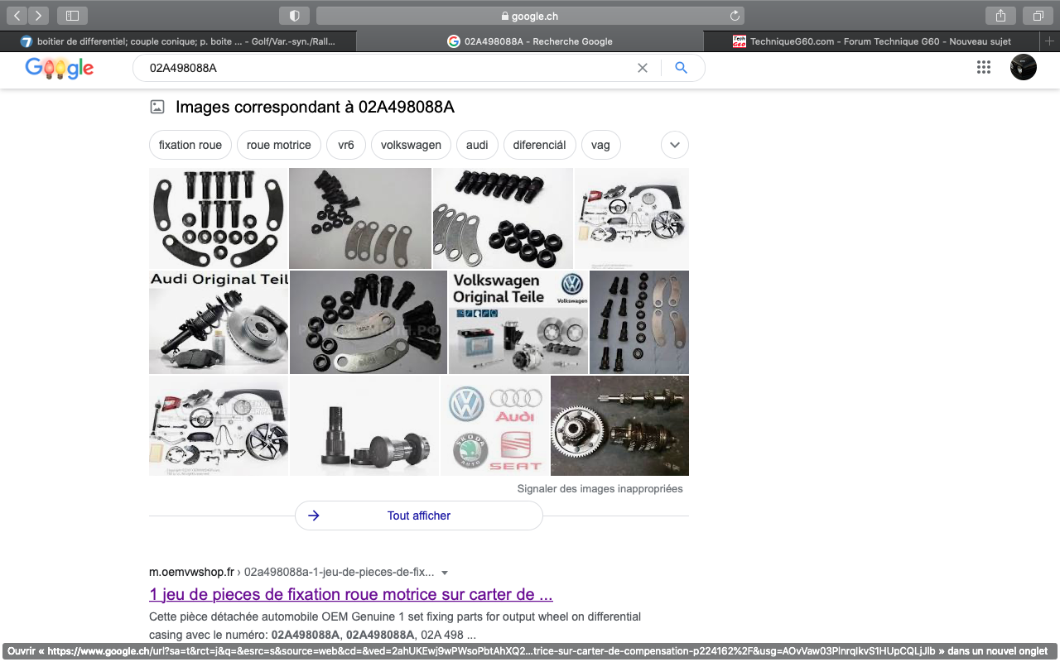Filter images by 'vr6' chip
The width and height of the screenshot is (1060, 662).
point(346,145)
